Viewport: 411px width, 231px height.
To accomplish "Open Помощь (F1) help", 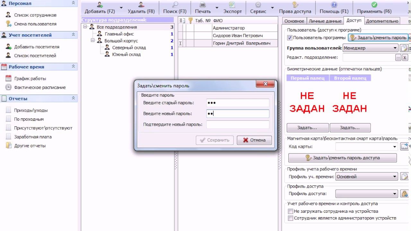I will pos(334,8).
